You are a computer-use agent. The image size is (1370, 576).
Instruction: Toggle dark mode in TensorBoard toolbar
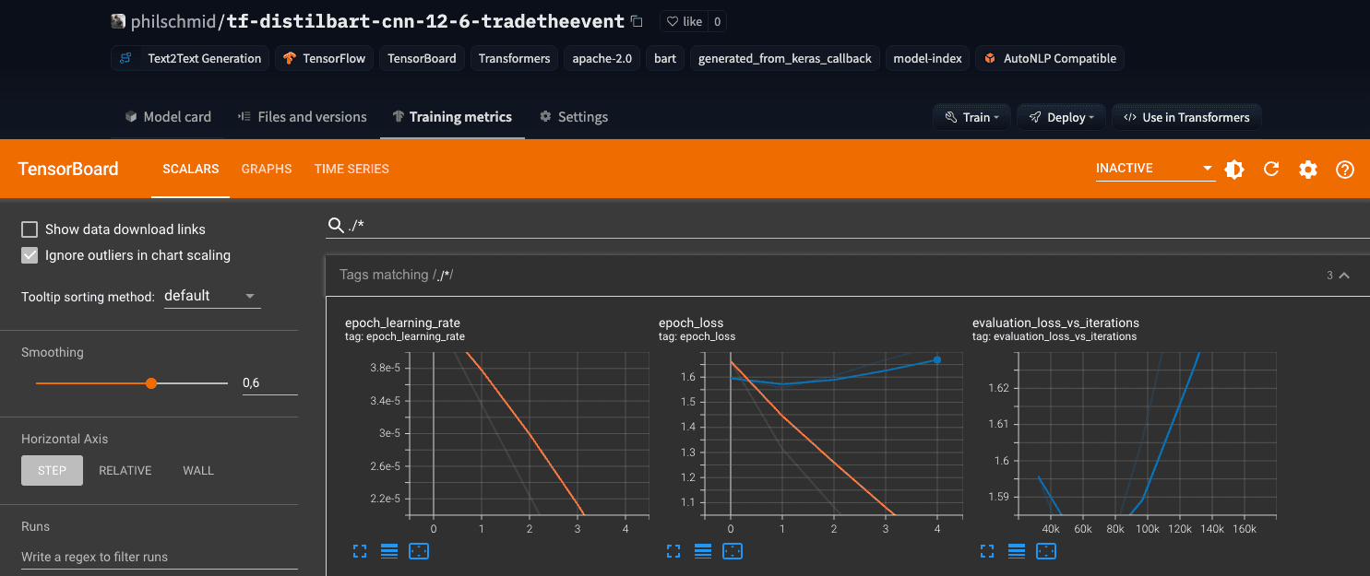(1234, 169)
